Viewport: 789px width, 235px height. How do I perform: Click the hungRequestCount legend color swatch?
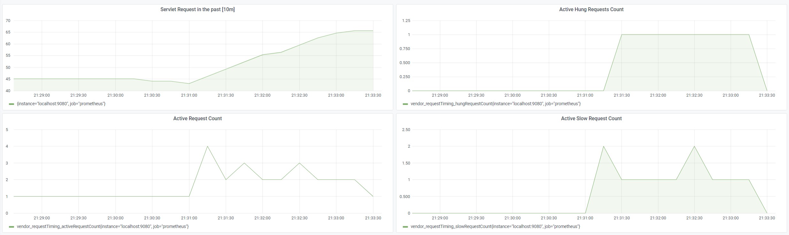(x=405, y=104)
